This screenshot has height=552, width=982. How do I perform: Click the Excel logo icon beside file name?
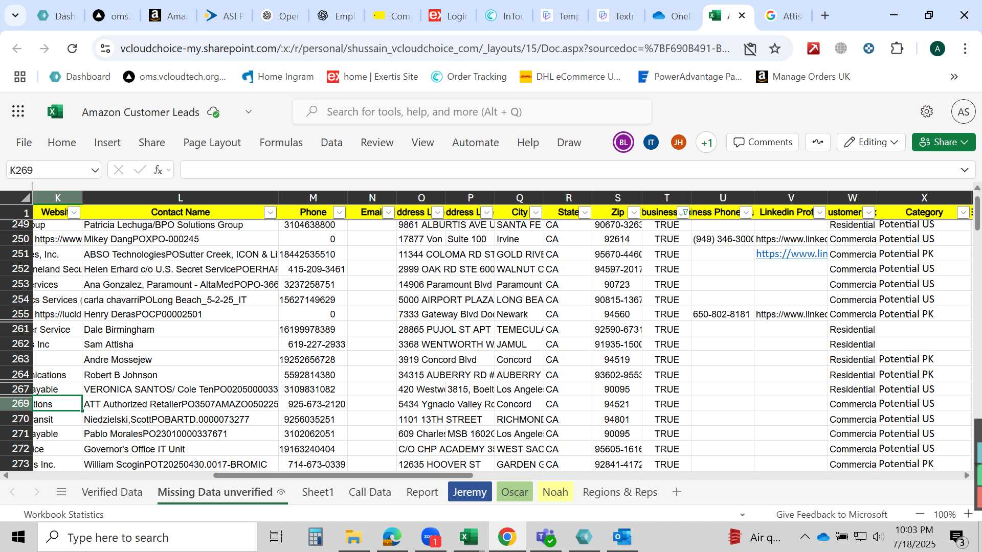click(55, 111)
